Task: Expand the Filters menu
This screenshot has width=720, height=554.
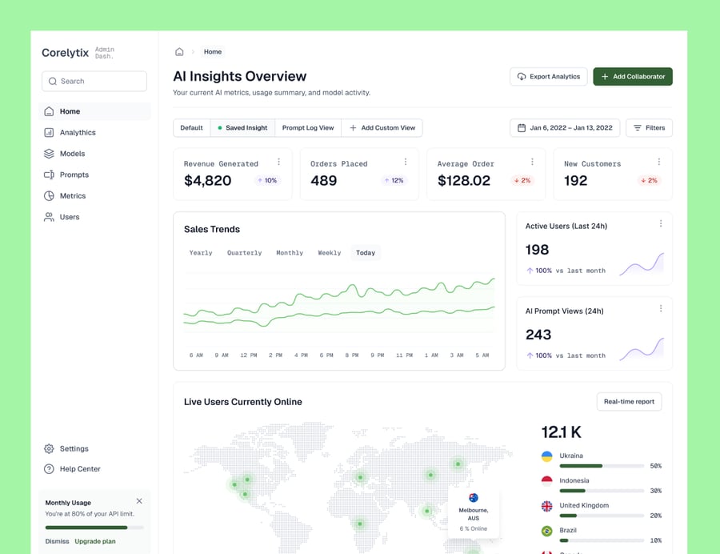Action: tap(649, 128)
